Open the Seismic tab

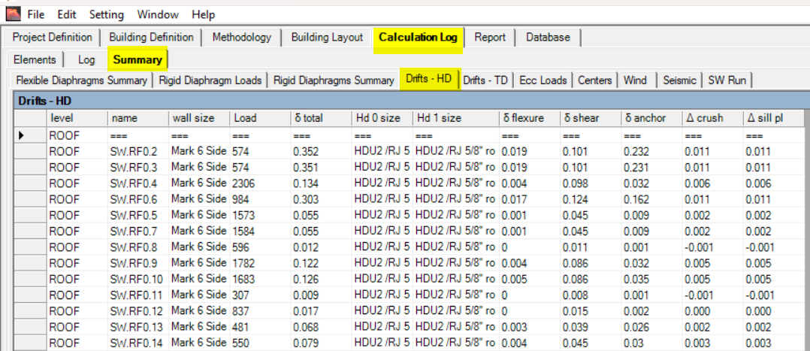[x=680, y=80]
